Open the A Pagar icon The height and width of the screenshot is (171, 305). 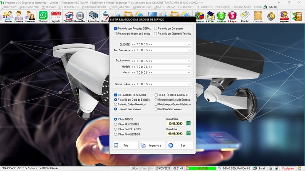tap(232, 16)
